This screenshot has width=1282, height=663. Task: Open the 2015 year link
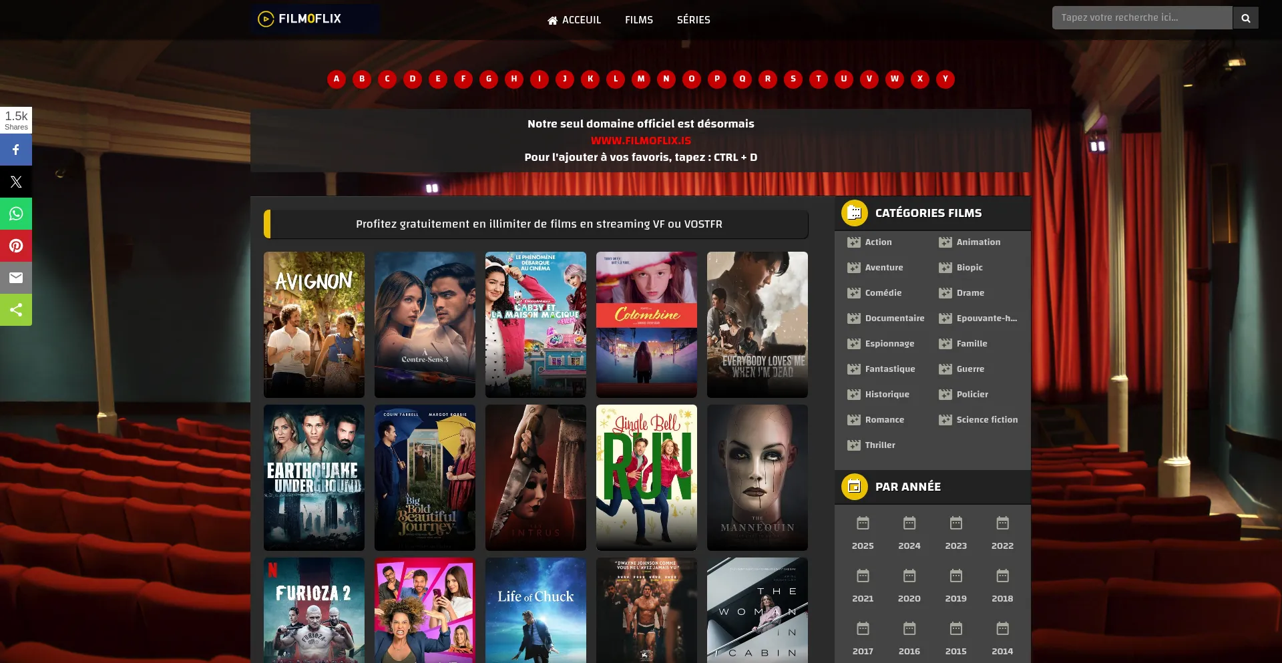pos(956,651)
